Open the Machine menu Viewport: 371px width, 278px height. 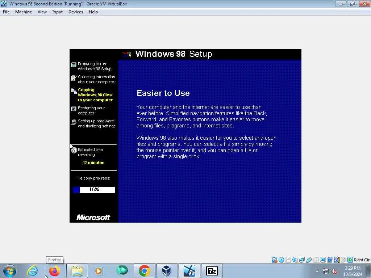pyautogui.click(x=24, y=12)
